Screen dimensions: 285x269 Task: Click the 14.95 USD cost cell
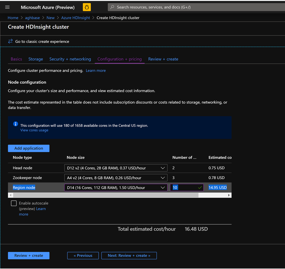(218, 188)
